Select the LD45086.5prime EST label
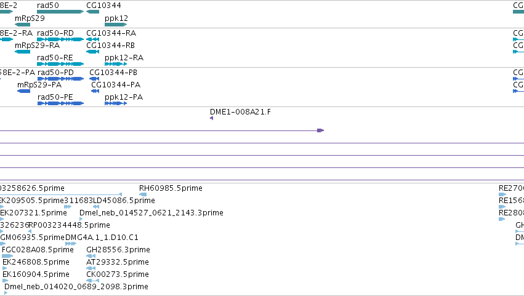Viewport: 524px width, 296px height. tap(124, 201)
